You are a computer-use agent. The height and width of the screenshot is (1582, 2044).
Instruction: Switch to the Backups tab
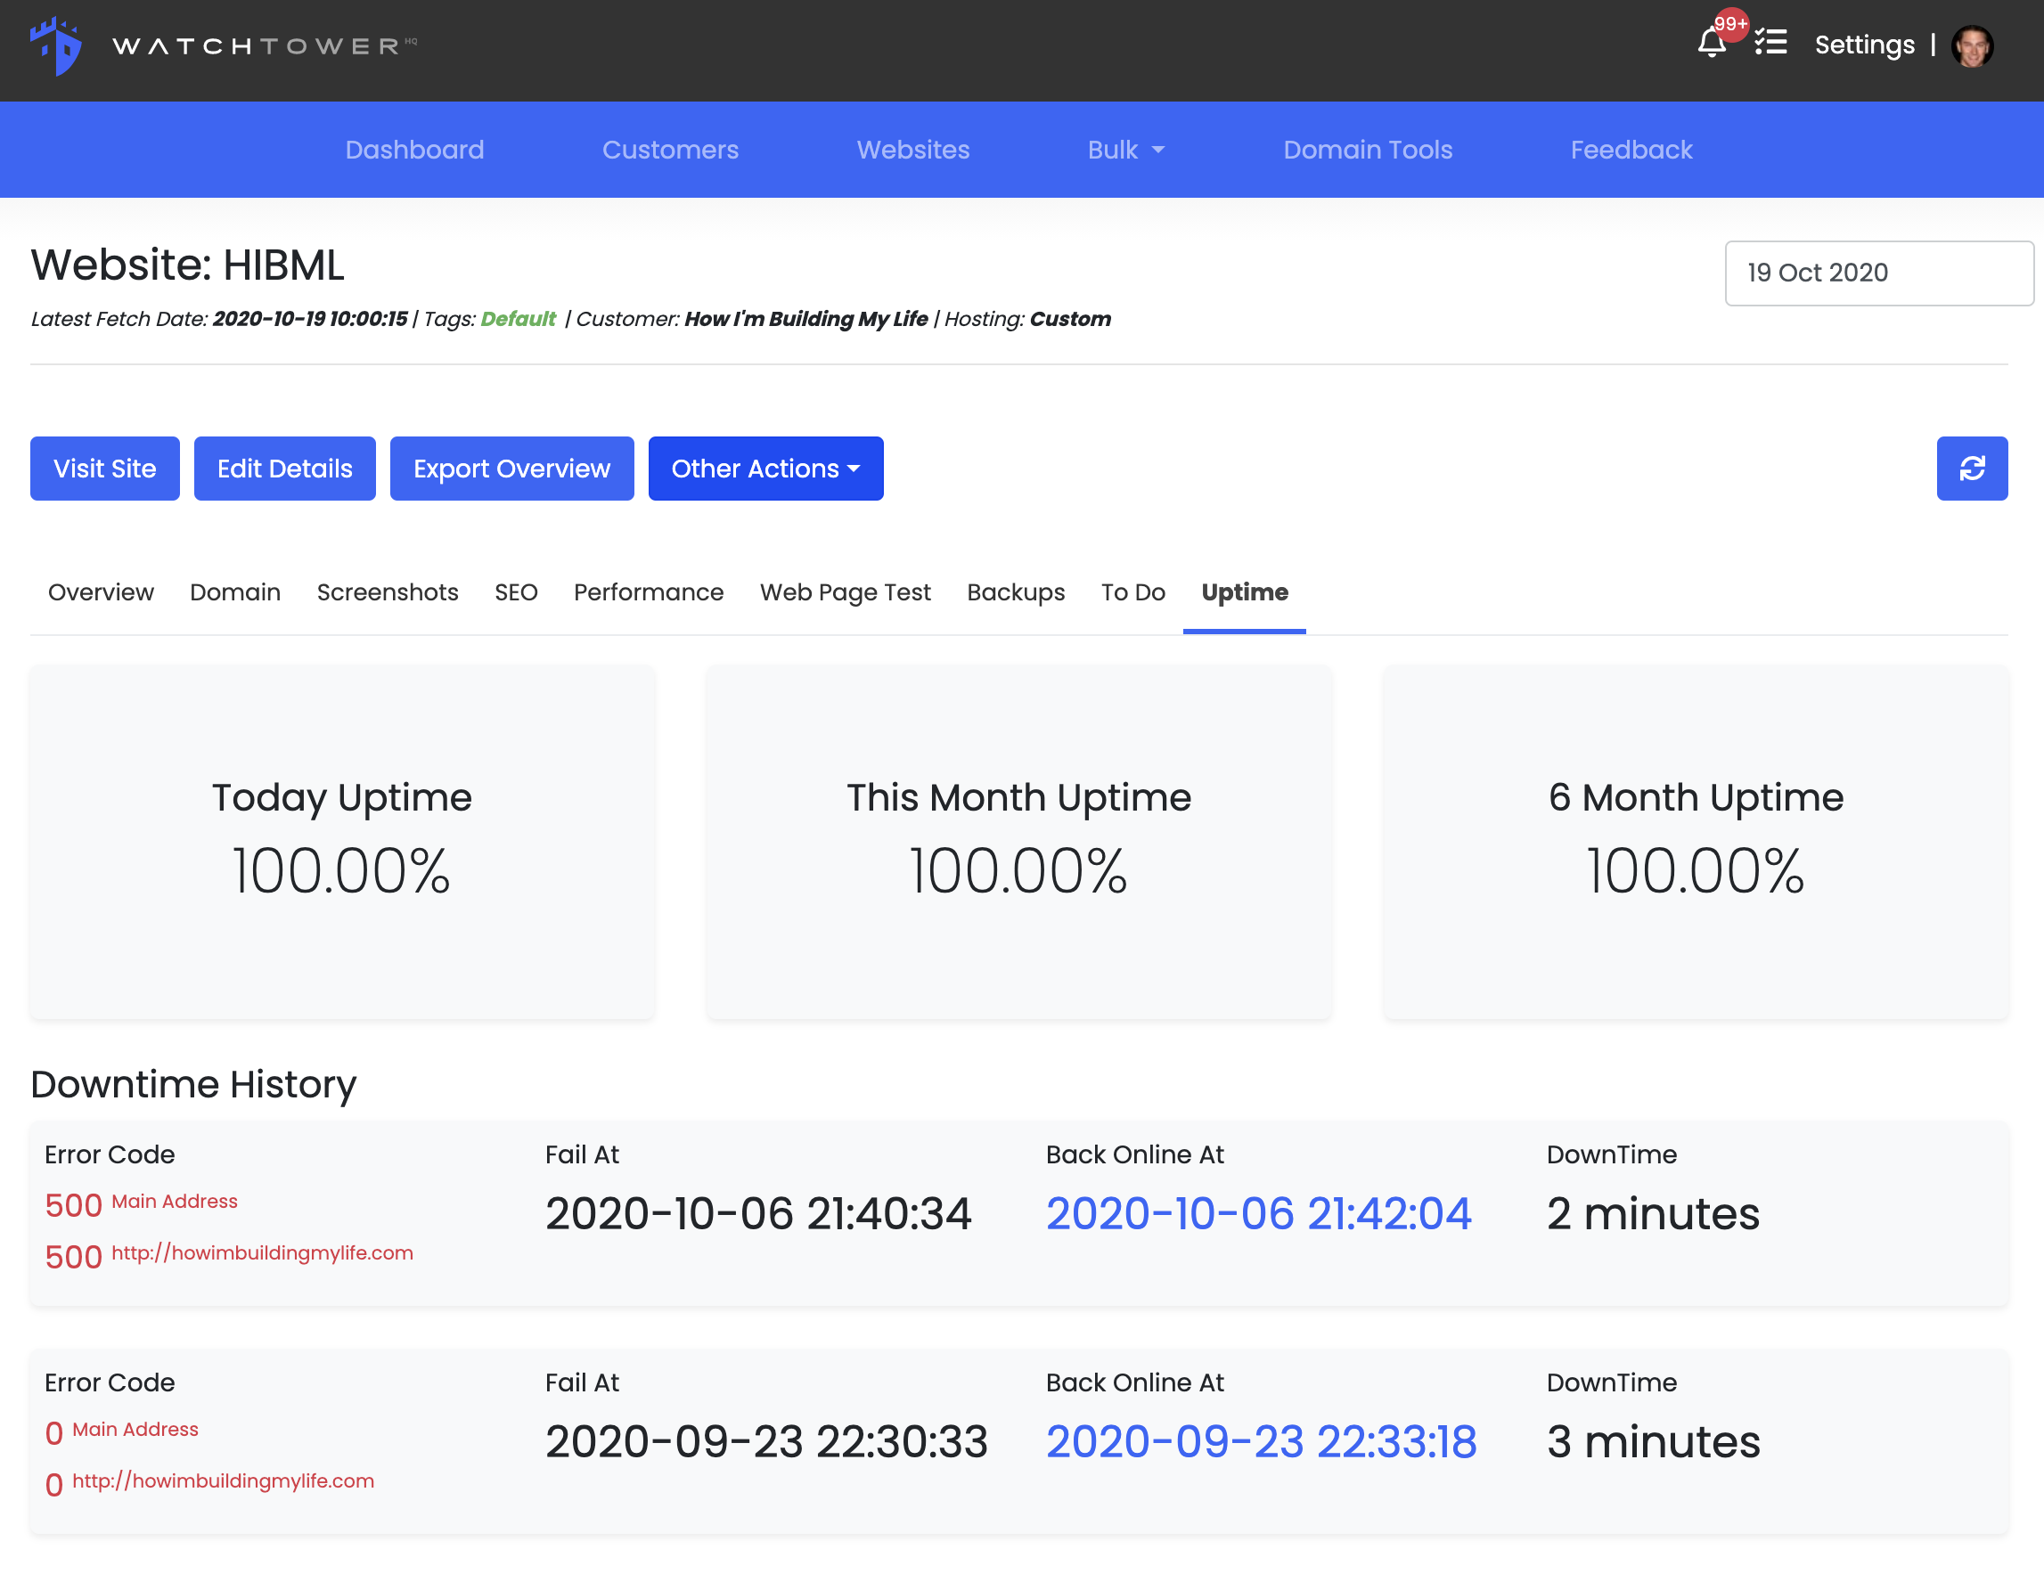pyautogui.click(x=1016, y=592)
